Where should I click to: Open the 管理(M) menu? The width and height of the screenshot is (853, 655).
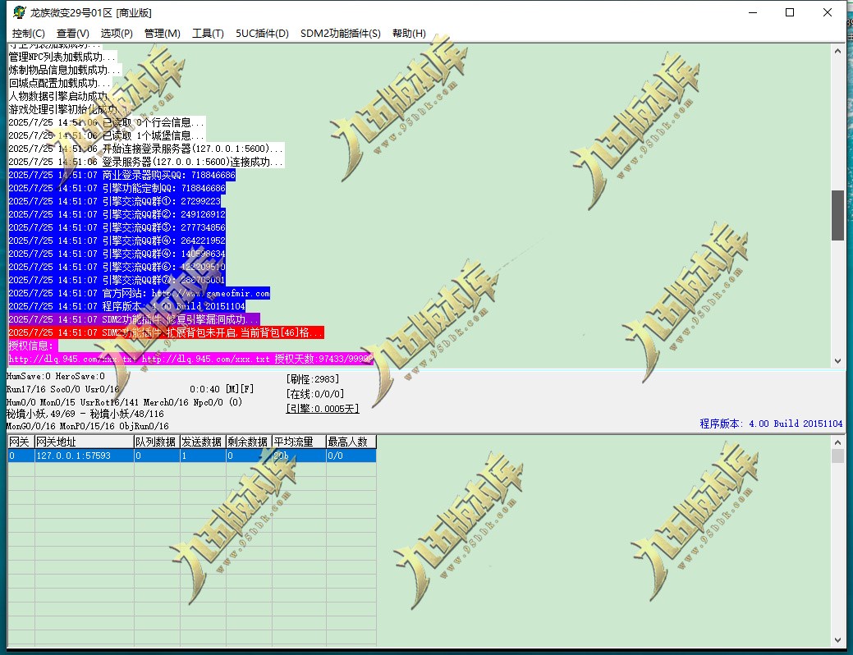162,33
